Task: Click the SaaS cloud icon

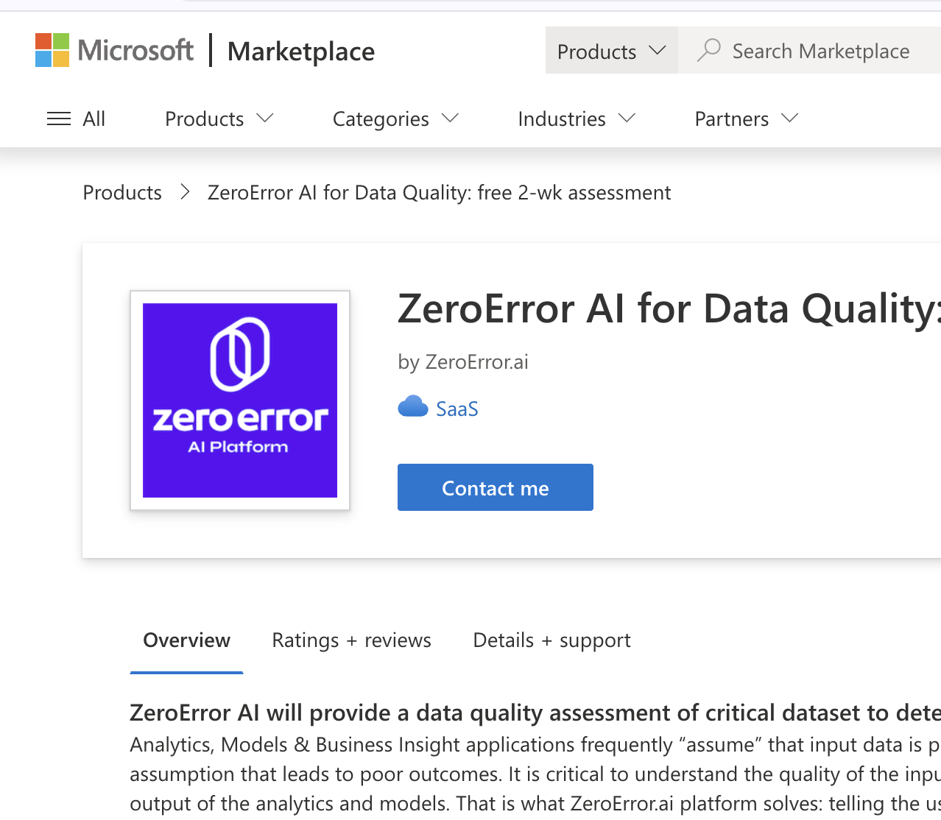Action: pos(412,406)
